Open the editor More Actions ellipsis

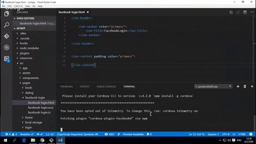[x=252, y=12]
